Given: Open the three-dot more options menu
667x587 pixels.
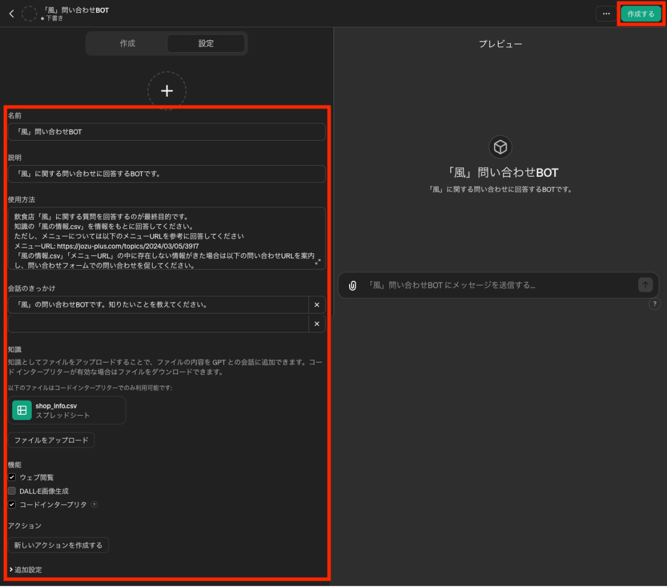Looking at the screenshot, I should (x=606, y=14).
